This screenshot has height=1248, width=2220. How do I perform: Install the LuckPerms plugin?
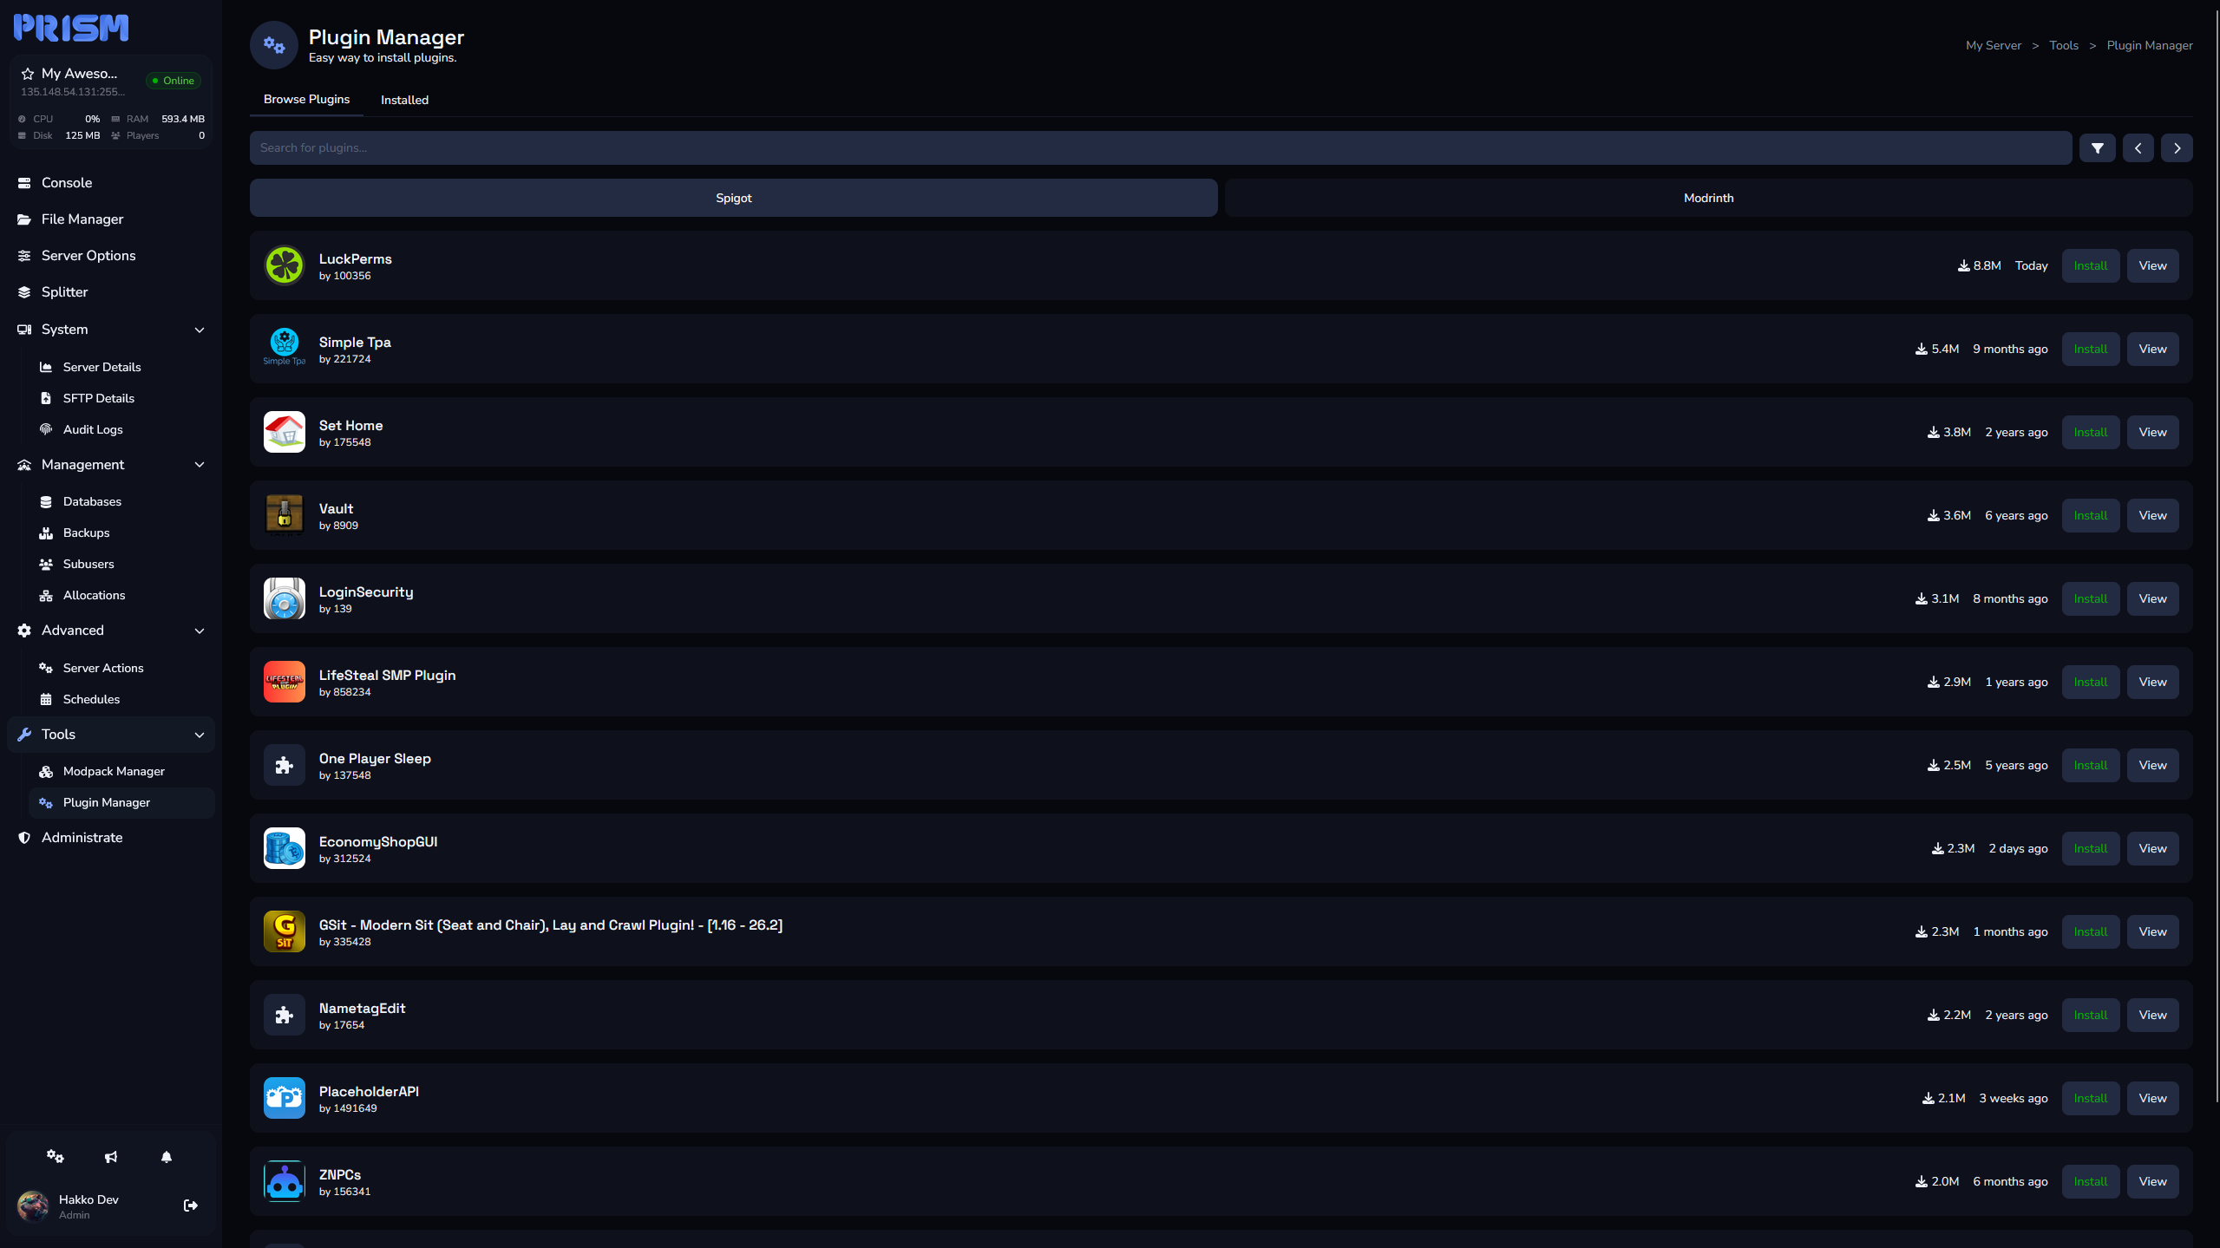[x=2091, y=265]
